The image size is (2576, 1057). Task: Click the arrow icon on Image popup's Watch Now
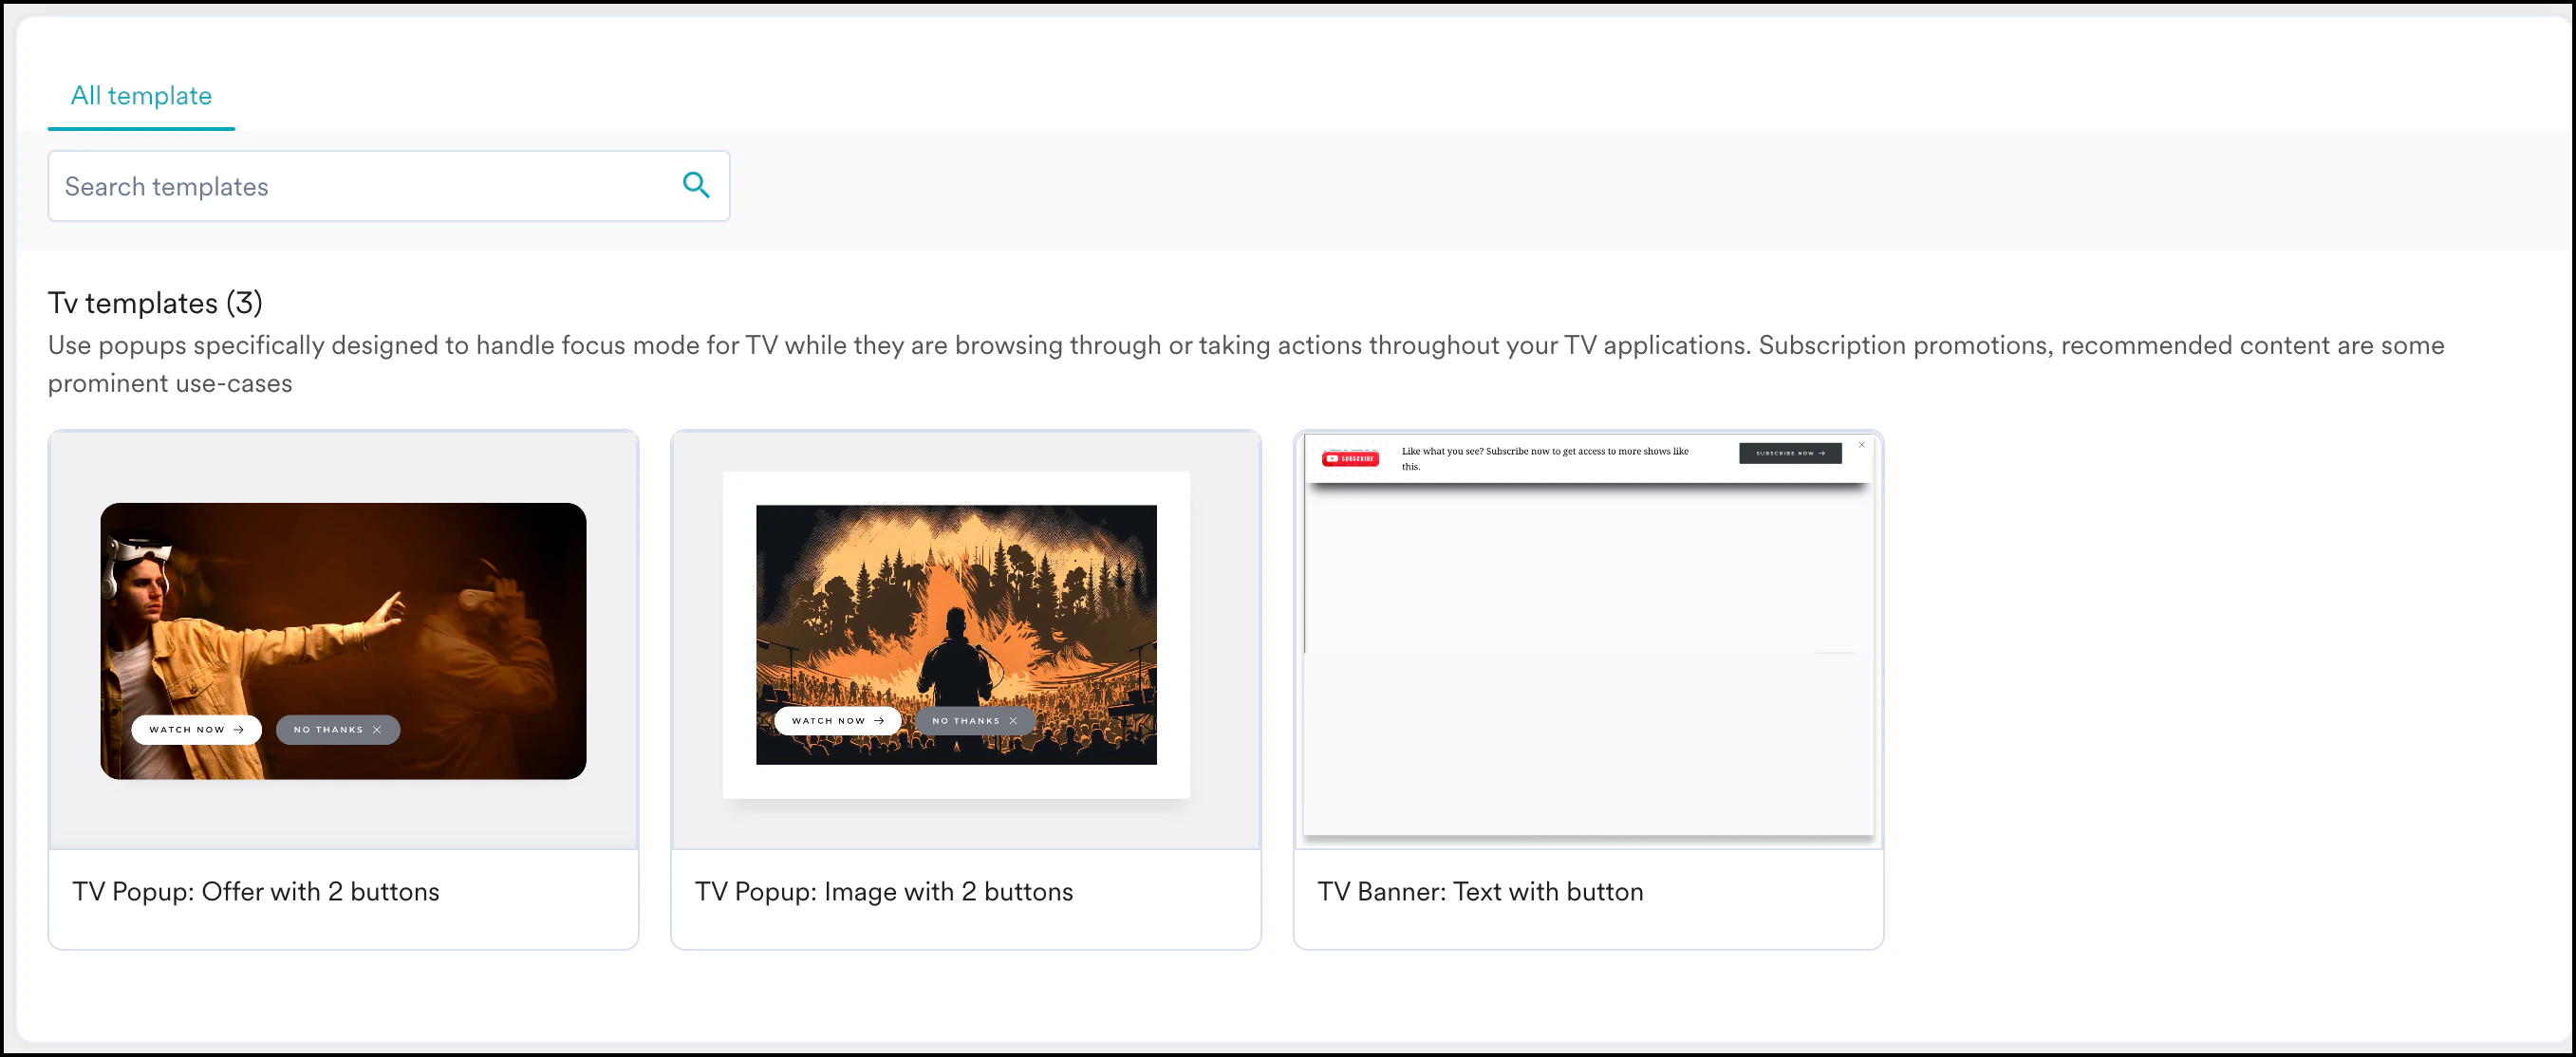pyautogui.click(x=879, y=721)
